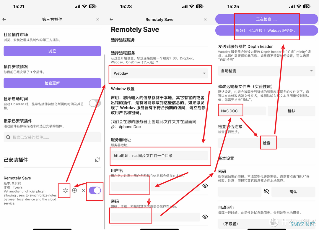319x230 pixels.
Task: Click the plus circle icon beside Remotely Save
Action: click(x=75, y=190)
